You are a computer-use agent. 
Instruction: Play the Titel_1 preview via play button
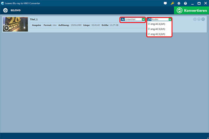(6, 28)
